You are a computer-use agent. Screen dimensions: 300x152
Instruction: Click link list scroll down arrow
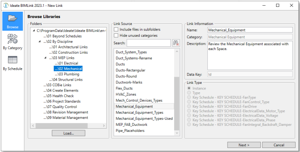(177, 133)
